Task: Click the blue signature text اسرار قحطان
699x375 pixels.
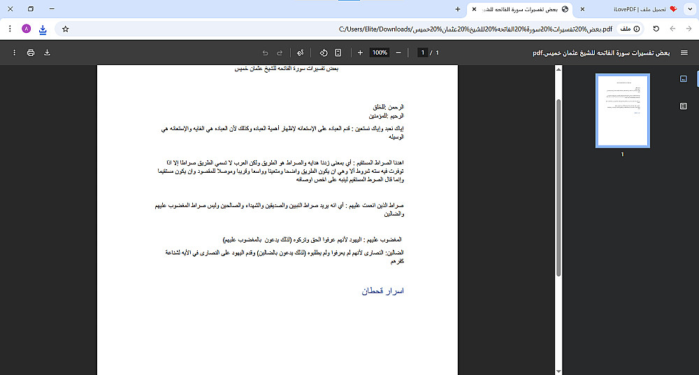Action: [382, 291]
